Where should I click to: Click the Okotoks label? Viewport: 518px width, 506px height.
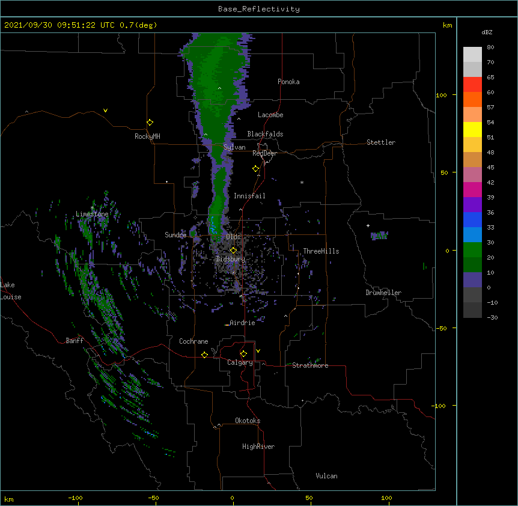(x=248, y=421)
